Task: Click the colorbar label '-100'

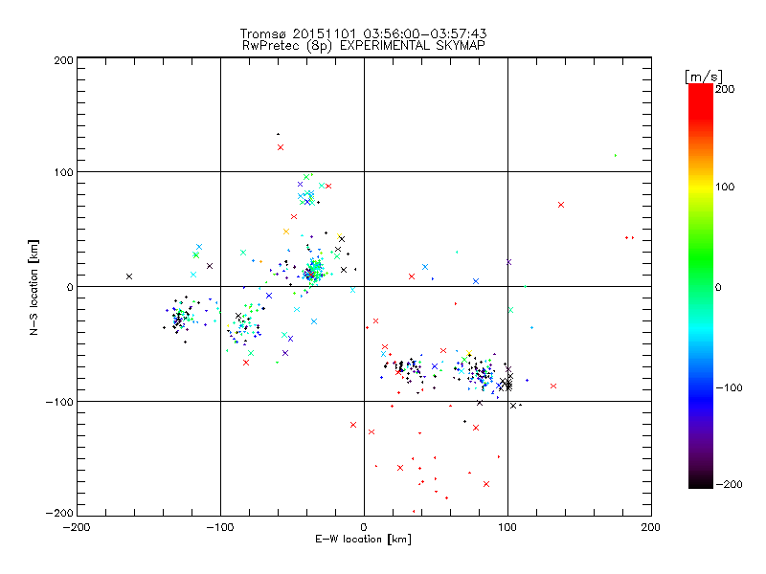Action: [729, 388]
